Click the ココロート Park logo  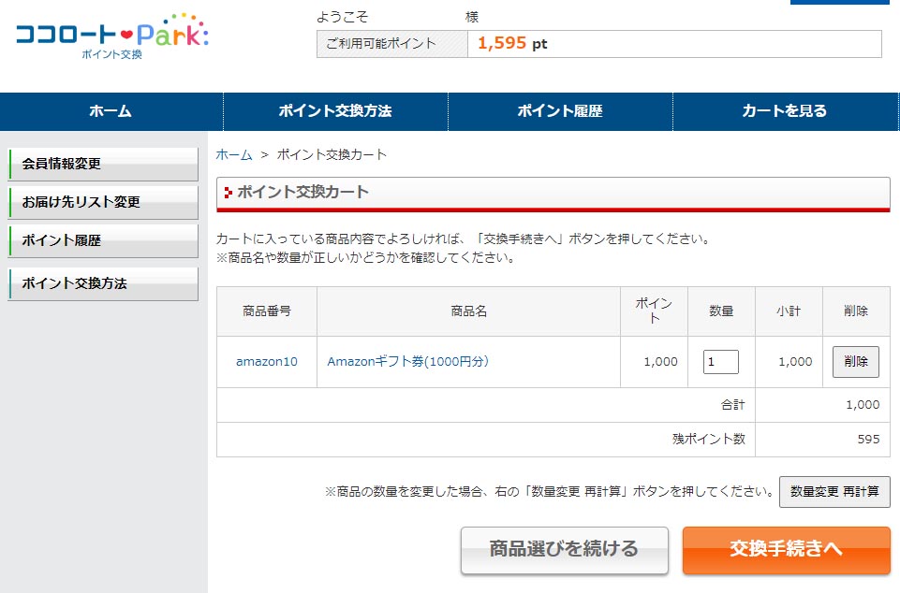(112, 36)
